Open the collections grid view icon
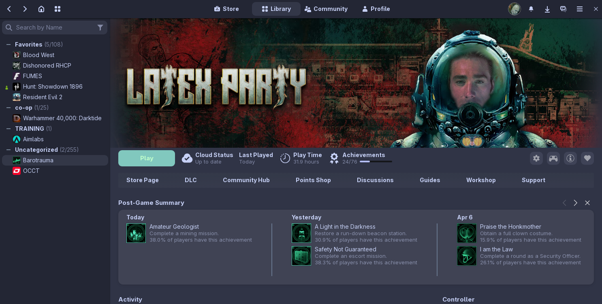 (58, 9)
